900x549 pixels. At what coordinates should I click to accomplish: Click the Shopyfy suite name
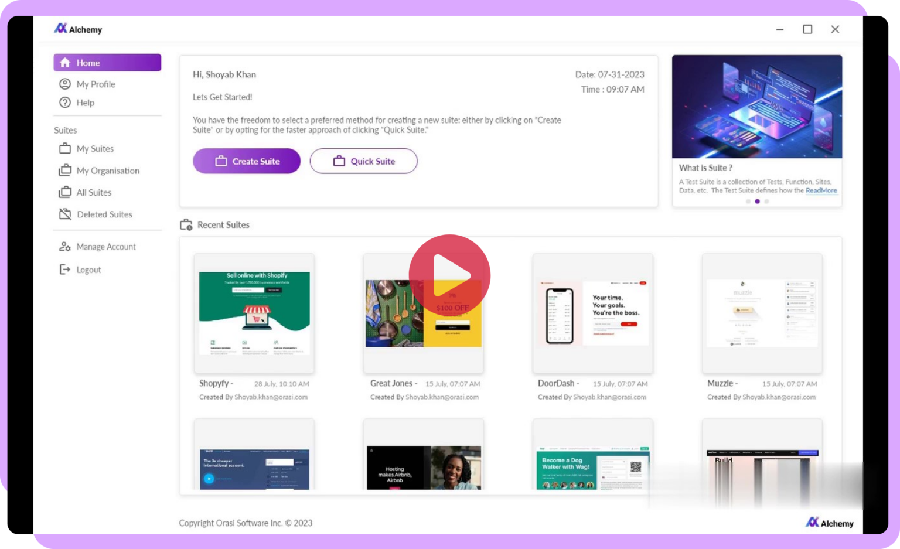[214, 383]
